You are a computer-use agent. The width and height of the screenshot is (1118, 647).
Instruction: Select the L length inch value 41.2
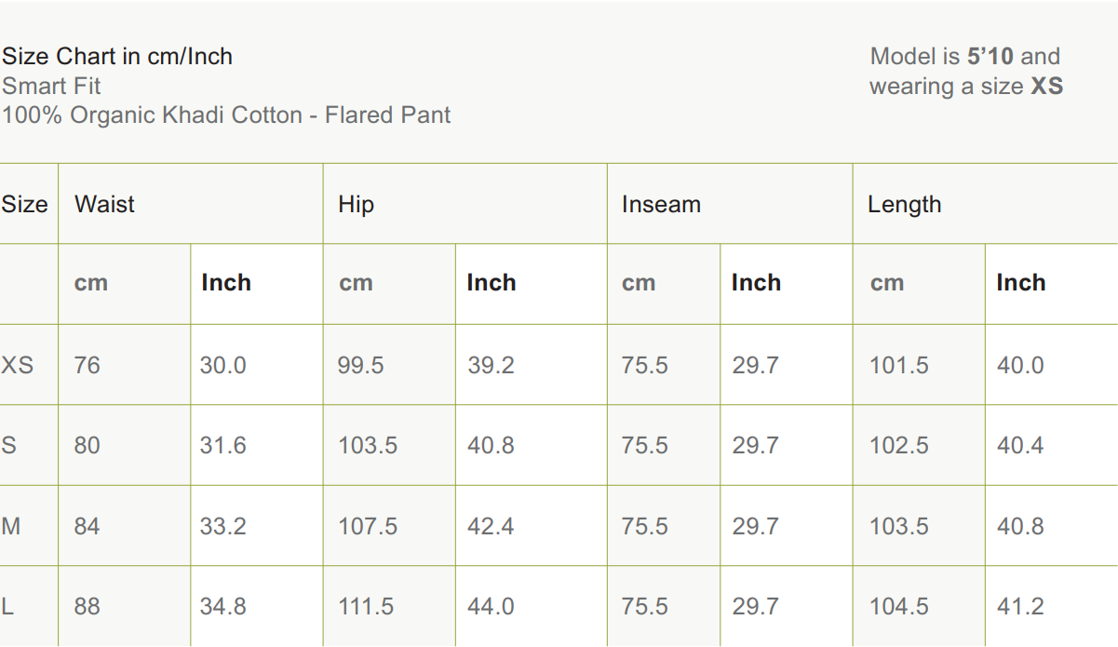pos(1020,607)
